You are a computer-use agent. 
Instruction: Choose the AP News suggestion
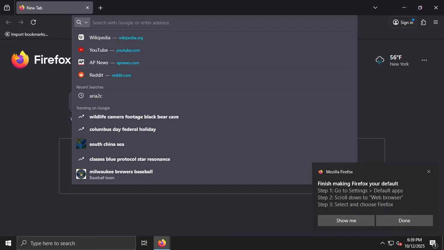pyautogui.click(x=214, y=62)
